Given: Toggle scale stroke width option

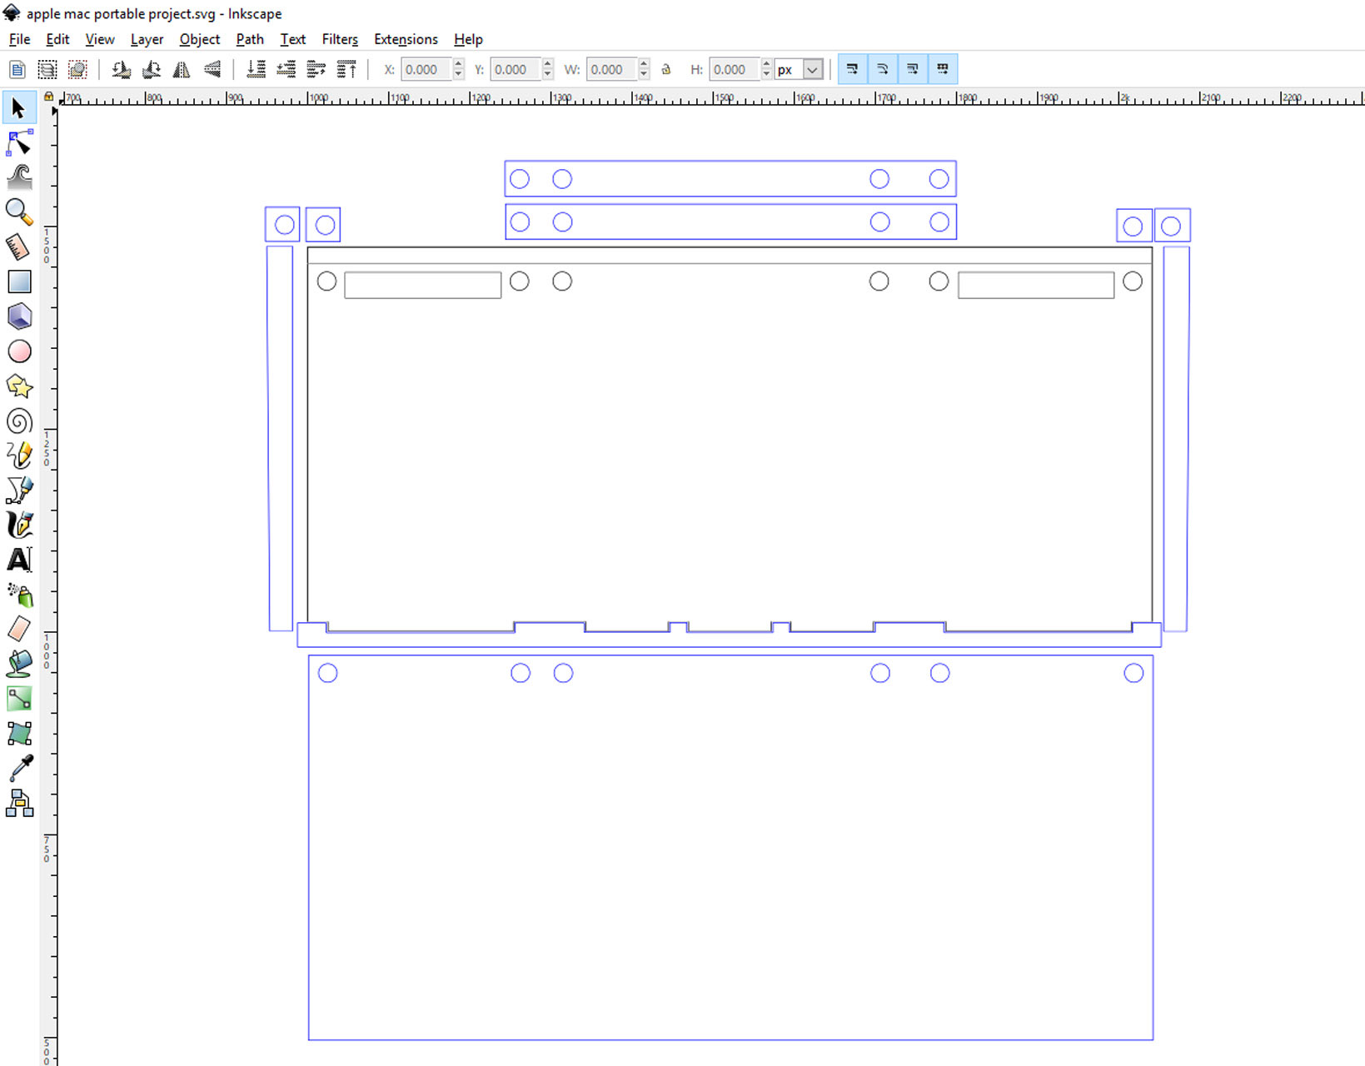Looking at the screenshot, I should point(852,69).
